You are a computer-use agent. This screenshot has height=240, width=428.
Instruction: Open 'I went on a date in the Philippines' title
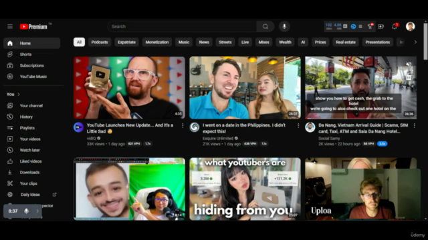click(244, 128)
